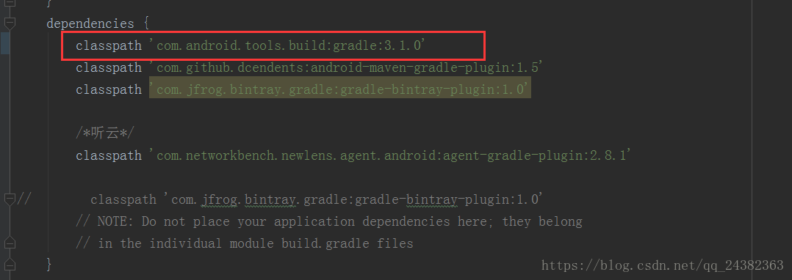The width and height of the screenshot is (792, 280).
Task: Click the /*听云*/ comment
Action: [x=105, y=133]
